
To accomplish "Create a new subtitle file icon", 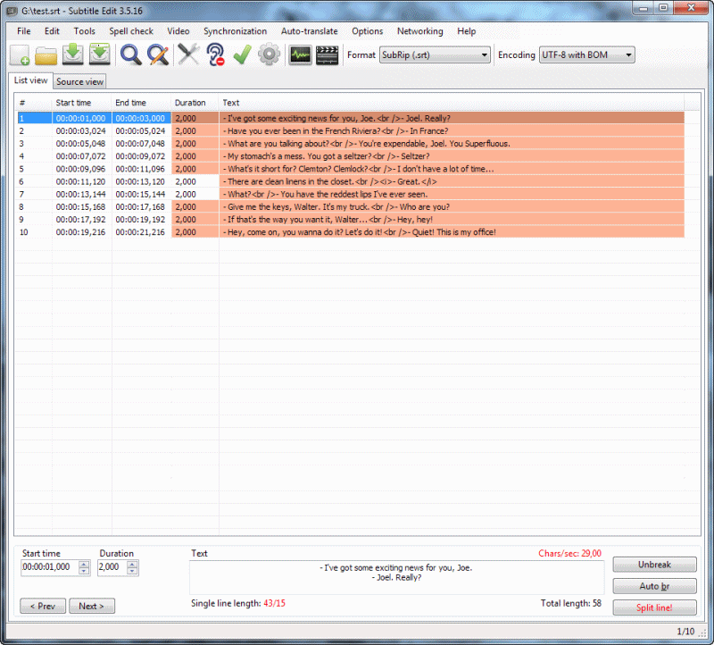I will coord(20,55).
